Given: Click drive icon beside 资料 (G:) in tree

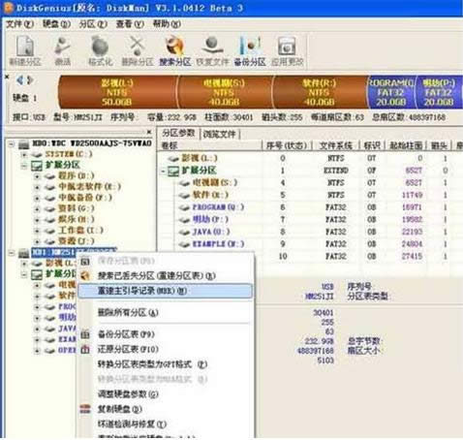Looking at the screenshot, I should [x=49, y=208].
